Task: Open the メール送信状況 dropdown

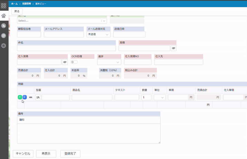Action: pyautogui.click(x=99, y=34)
